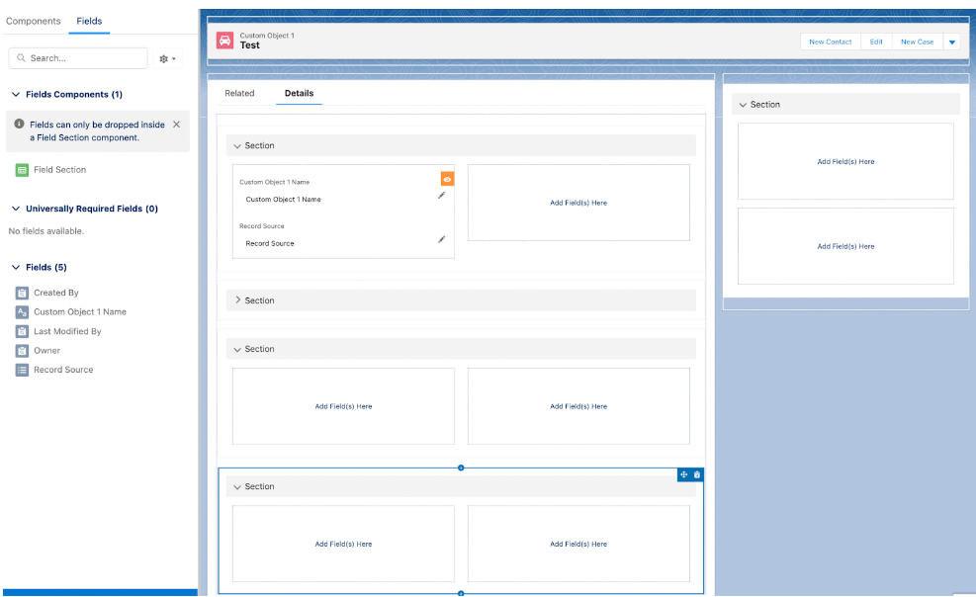Image resolution: width=976 pixels, height=597 pixels.
Task: Collapse Universally Required Fields (0) group
Action: click(16, 209)
